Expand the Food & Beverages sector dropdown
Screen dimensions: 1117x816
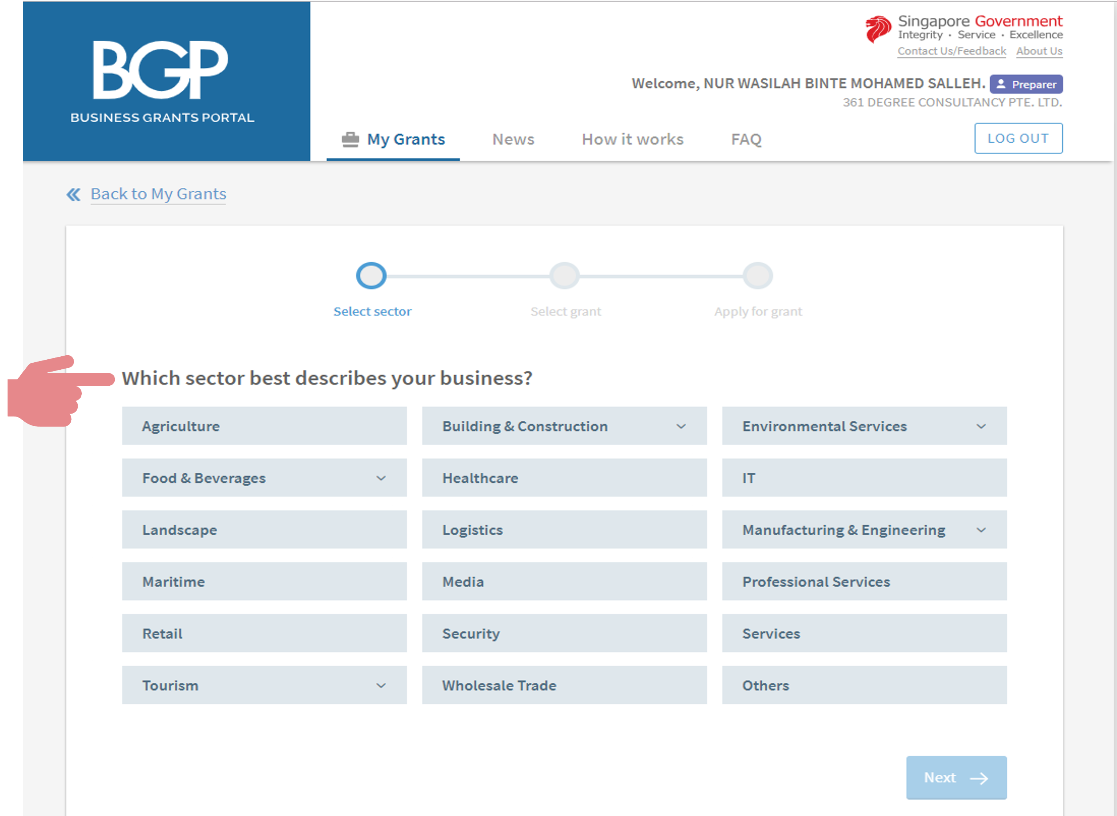coord(381,478)
